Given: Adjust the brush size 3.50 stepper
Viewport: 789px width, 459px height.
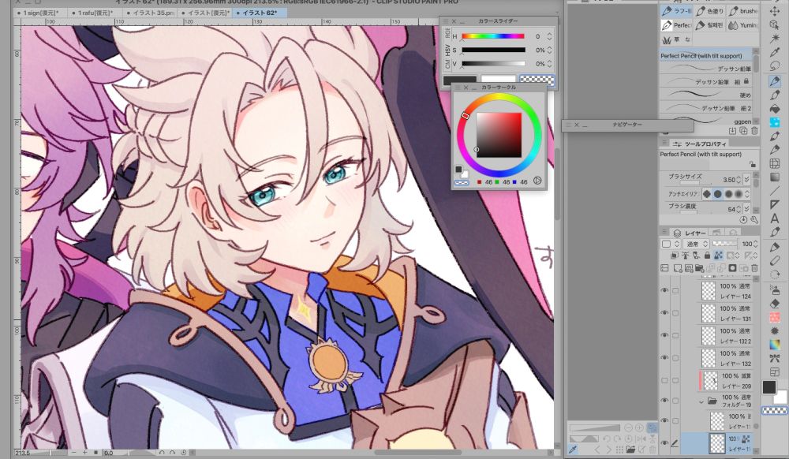Looking at the screenshot, I should [739, 180].
